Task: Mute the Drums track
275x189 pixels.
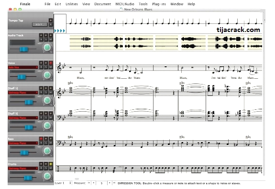Action: 51,168
